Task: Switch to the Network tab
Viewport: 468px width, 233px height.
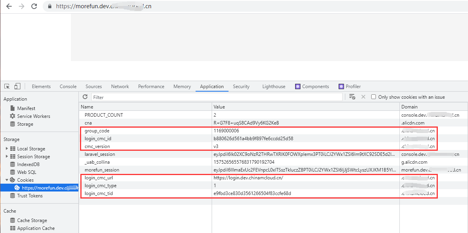Action: coord(120,87)
